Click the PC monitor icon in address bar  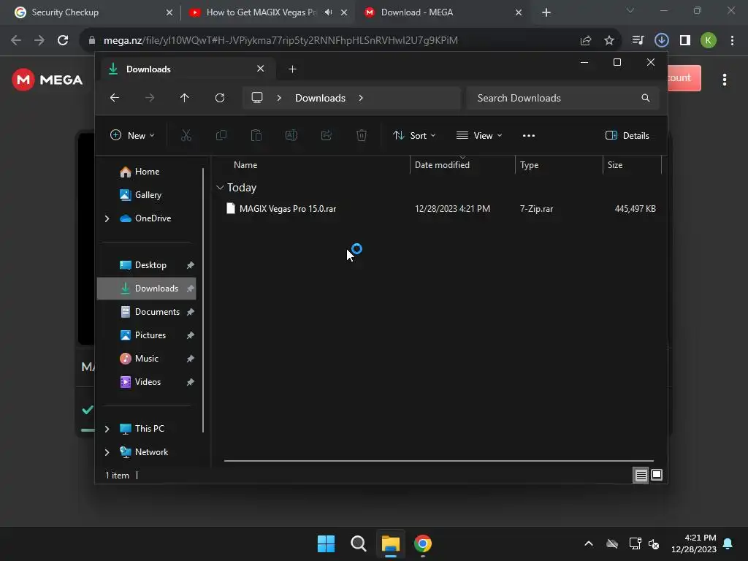257,98
